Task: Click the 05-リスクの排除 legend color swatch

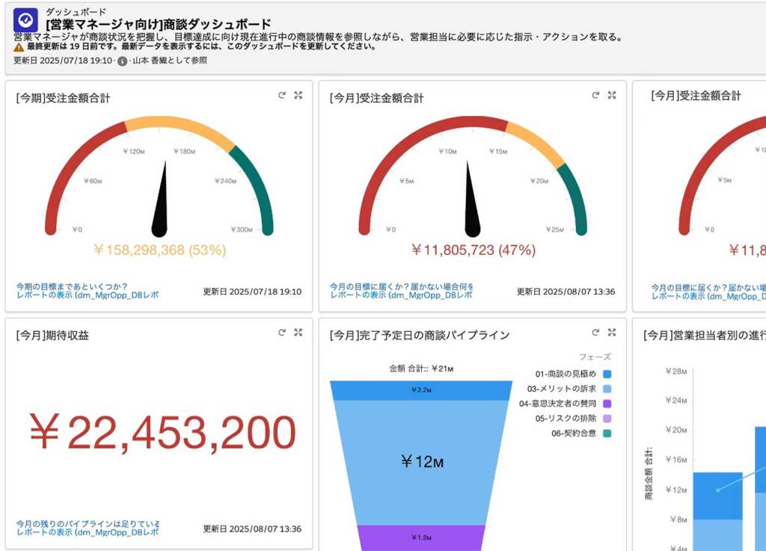Action: tap(607, 418)
